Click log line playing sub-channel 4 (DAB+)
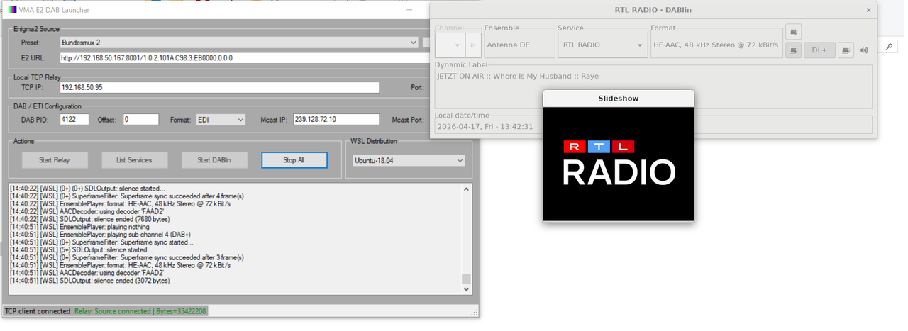The image size is (908, 331). click(101, 234)
